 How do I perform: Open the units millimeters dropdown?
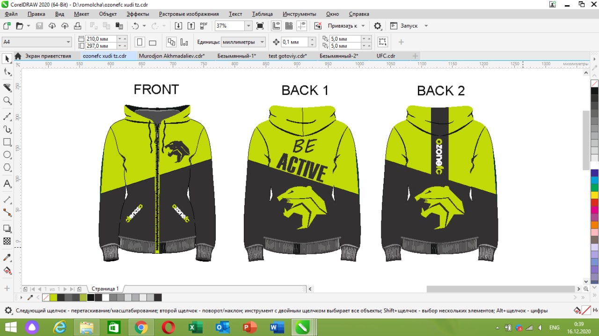pos(262,42)
